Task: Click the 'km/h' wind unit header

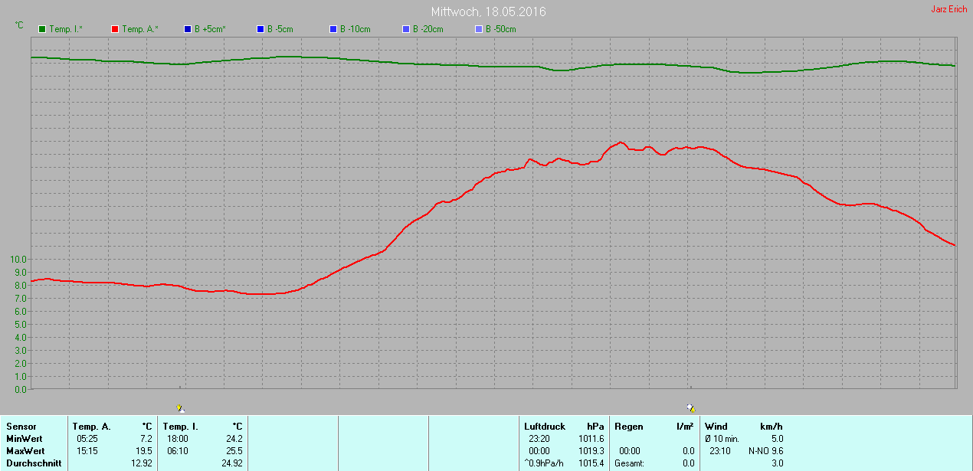Action: tap(772, 427)
